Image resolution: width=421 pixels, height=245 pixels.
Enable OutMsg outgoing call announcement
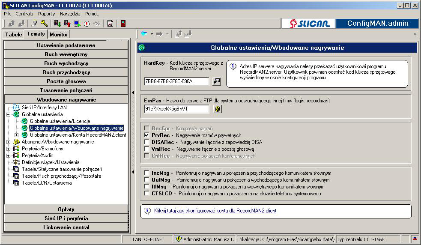point(146,180)
